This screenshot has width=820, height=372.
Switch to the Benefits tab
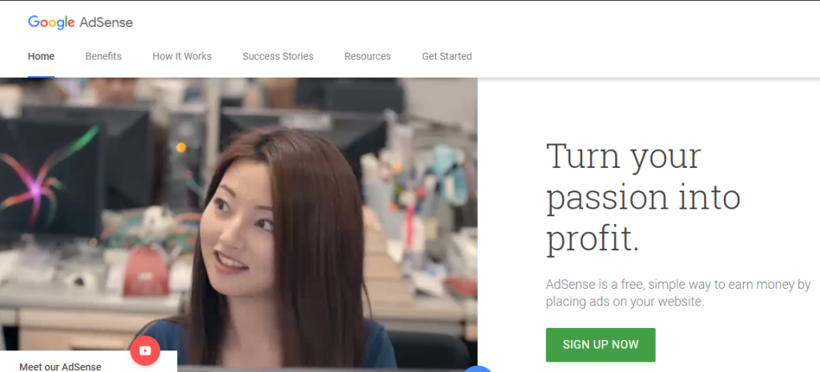pos(103,57)
